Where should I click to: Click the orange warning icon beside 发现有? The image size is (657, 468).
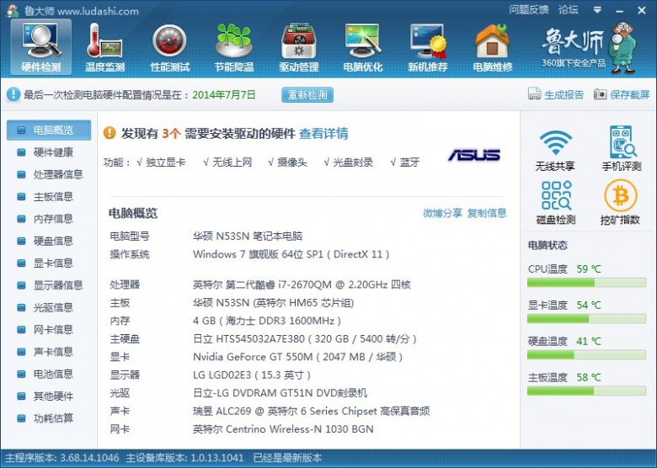pyautogui.click(x=109, y=133)
